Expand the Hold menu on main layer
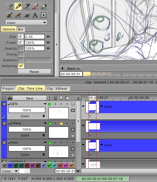Viewport: 157px width, 182px height. (102, 145)
